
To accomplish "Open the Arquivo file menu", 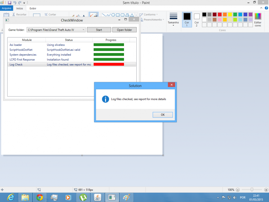I will tap(6, 8).
